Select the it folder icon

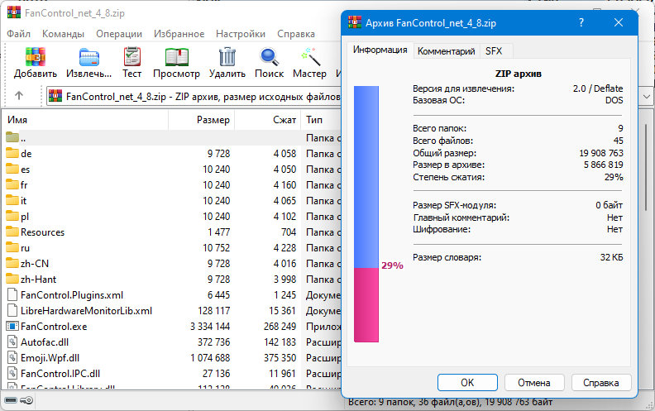coord(12,200)
